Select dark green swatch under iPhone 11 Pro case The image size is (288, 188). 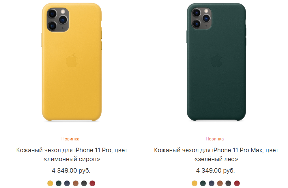pyautogui.click(x=59, y=183)
